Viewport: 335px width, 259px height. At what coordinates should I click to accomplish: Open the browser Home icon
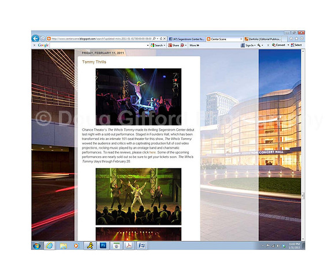click(291, 39)
